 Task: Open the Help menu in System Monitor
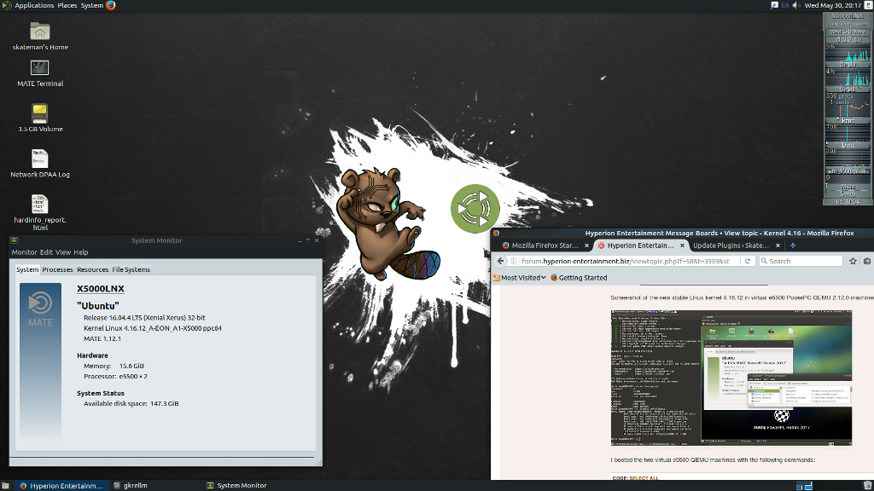click(81, 252)
